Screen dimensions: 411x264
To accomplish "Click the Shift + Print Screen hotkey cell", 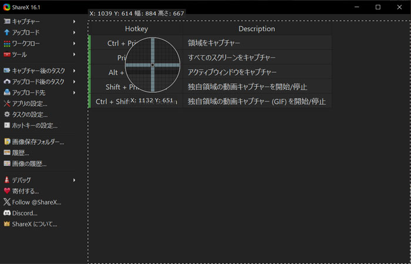I will pyautogui.click(x=136, y=87).
